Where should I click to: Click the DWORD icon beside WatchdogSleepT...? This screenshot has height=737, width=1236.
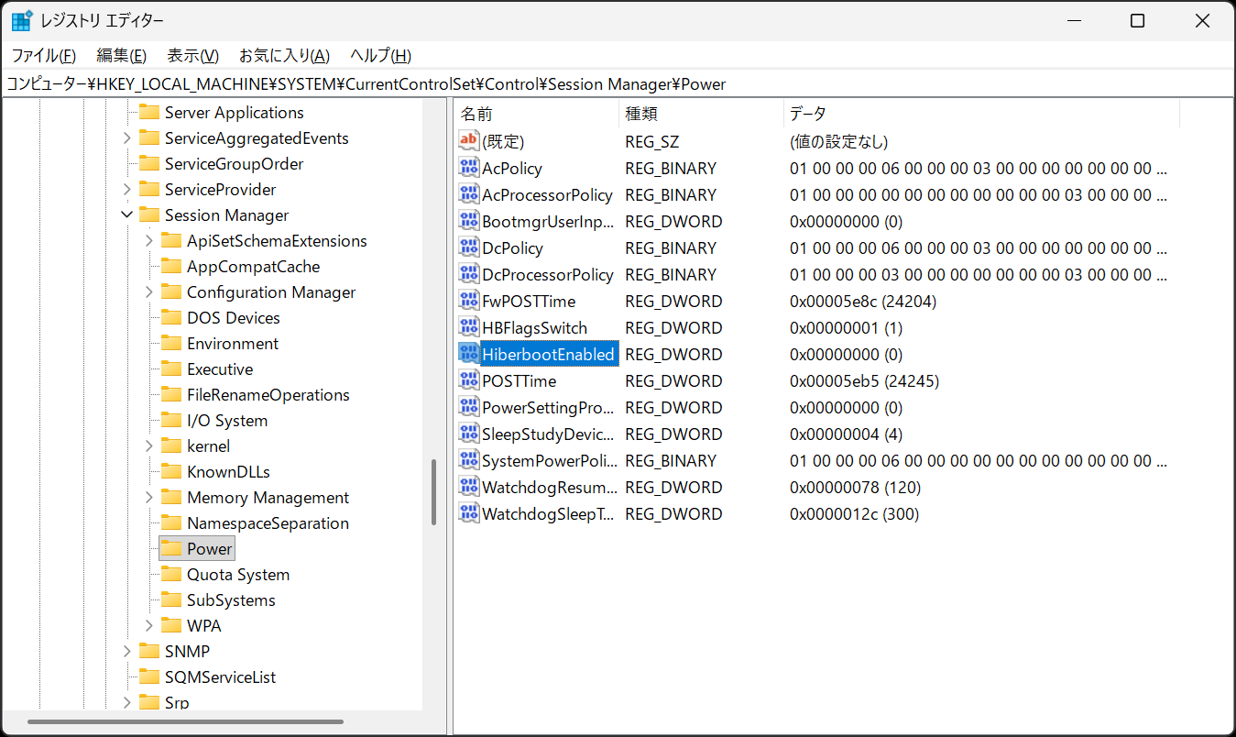[467, 513]
